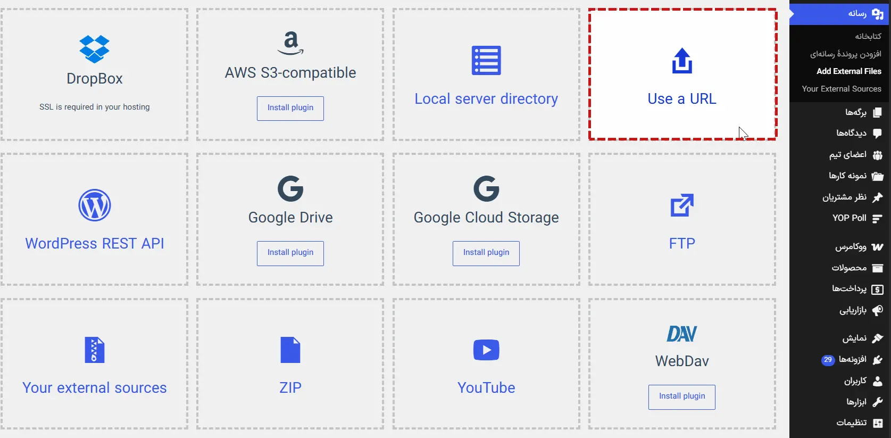The height and width of the screenshot is (438, 891).
Task: Open the FTP external link icon
Action: tap(682, 205)
